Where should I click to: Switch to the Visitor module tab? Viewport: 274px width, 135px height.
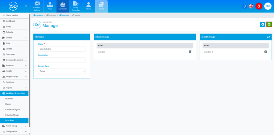click(88, 6)
